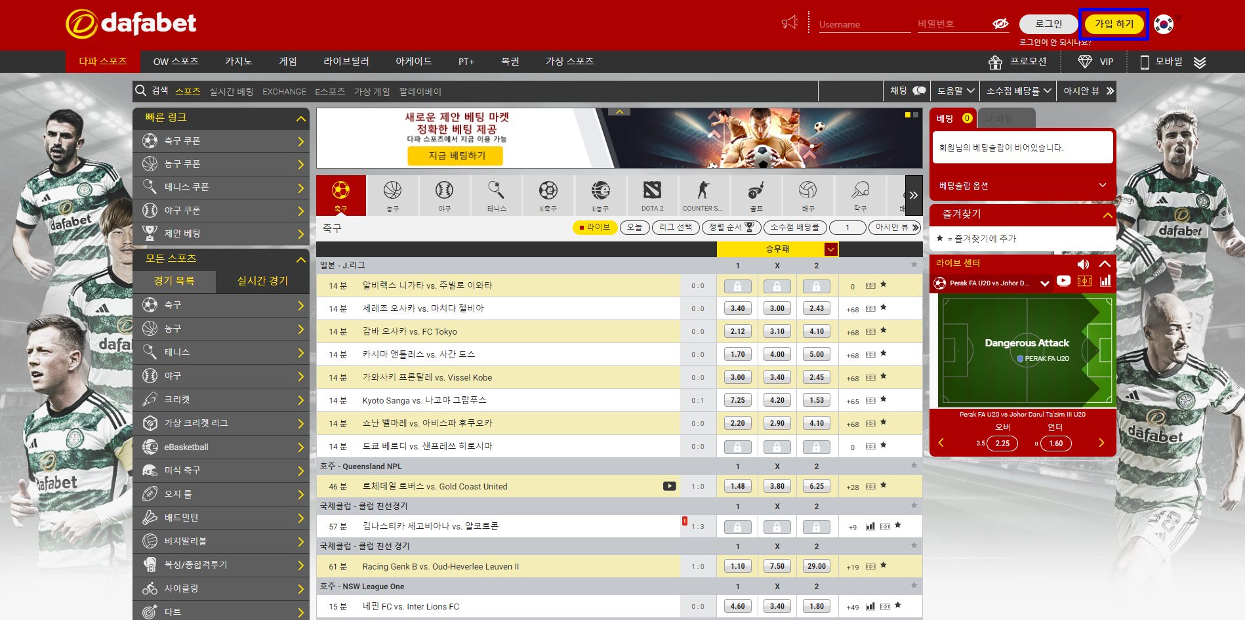Toggle password visibility with the eye icon
1245x620 pixels.
[x=998, y=24]
